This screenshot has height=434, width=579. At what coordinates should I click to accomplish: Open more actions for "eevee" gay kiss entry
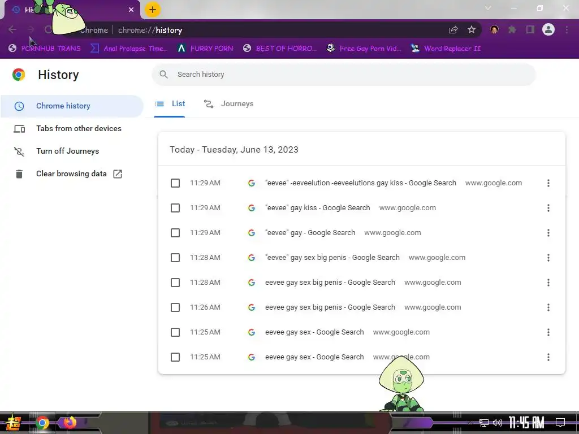tap(548, 208)
